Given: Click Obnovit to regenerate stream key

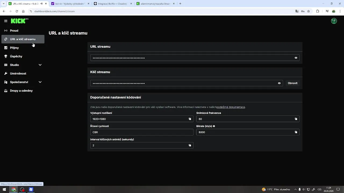Looking at the screenshot, I should tap(292, 83).
